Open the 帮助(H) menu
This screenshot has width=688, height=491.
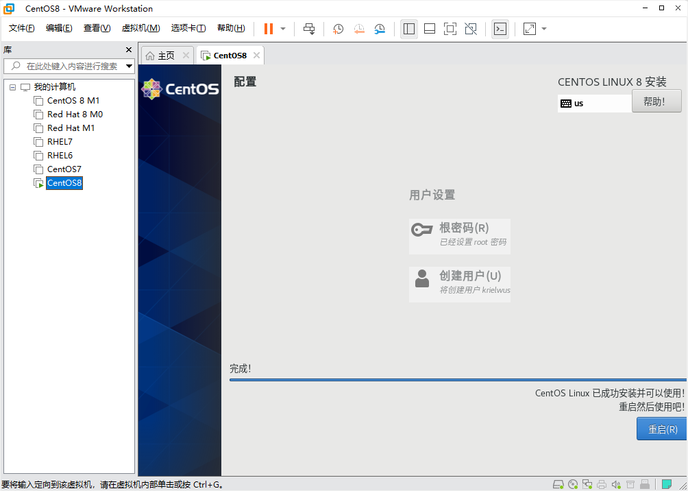231,28
